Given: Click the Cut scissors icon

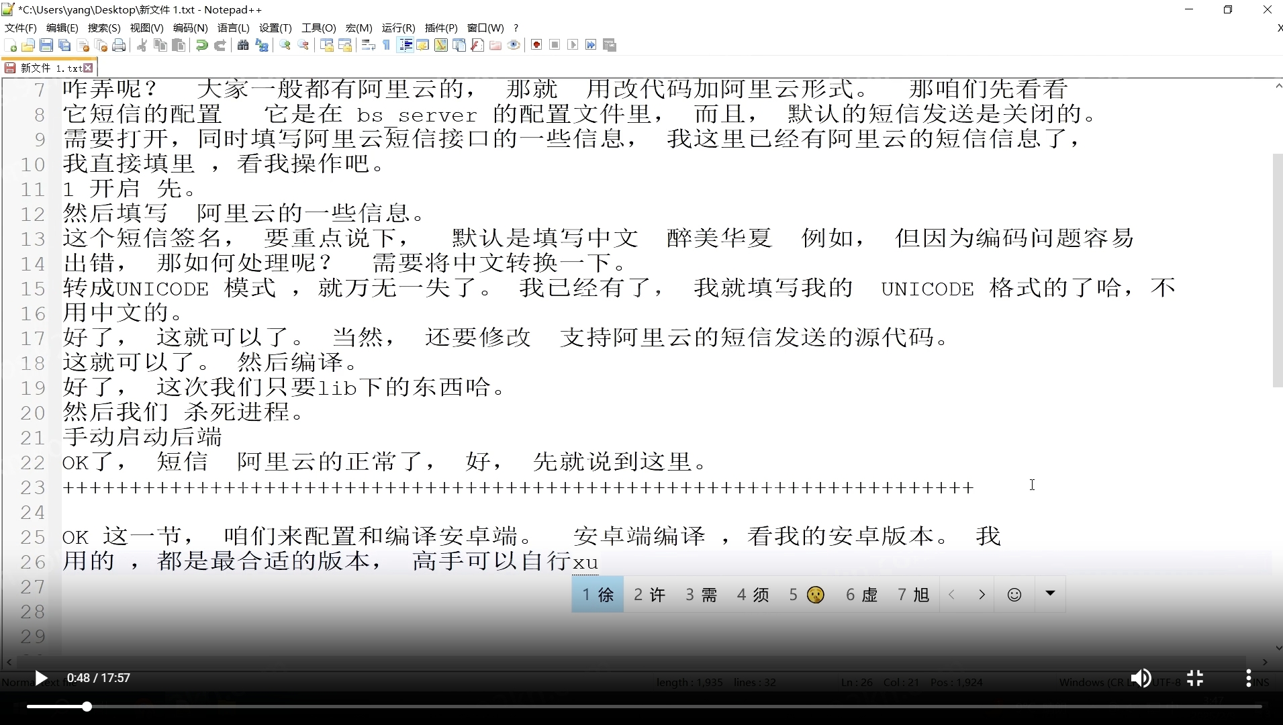Looking at the screenshot, I should tap(142, 45).
